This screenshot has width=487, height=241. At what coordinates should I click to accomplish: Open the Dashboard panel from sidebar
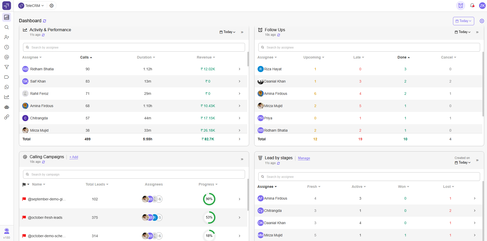pyautogui.click(x=7, y=17)
